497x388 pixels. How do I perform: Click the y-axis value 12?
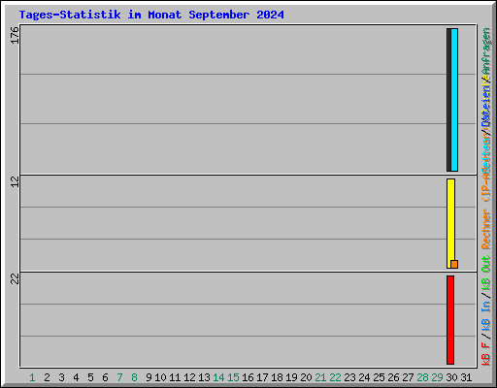click(15, 181)
